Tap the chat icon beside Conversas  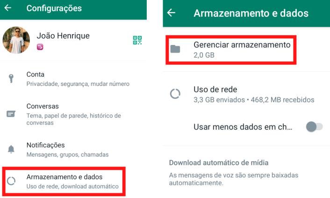coord(11,114)
